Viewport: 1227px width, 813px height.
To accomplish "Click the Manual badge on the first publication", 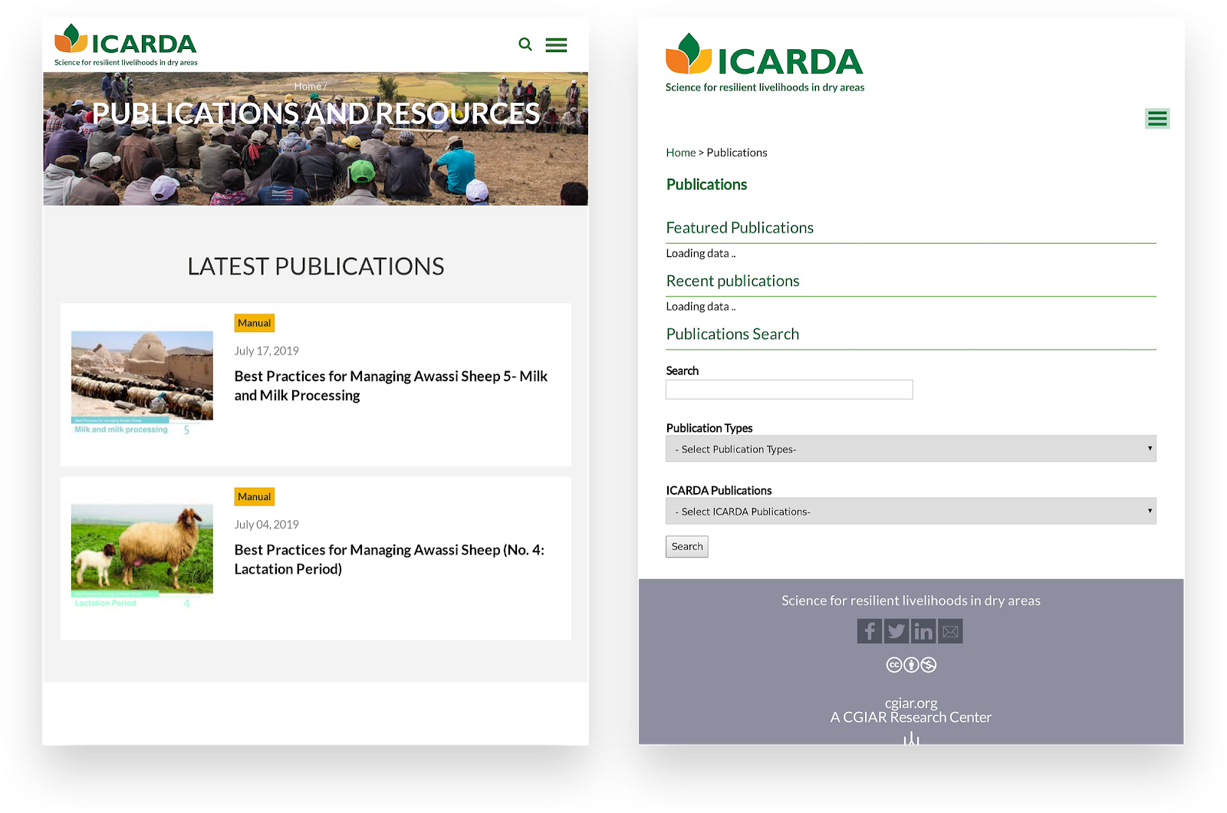I will tap(254, 323).
